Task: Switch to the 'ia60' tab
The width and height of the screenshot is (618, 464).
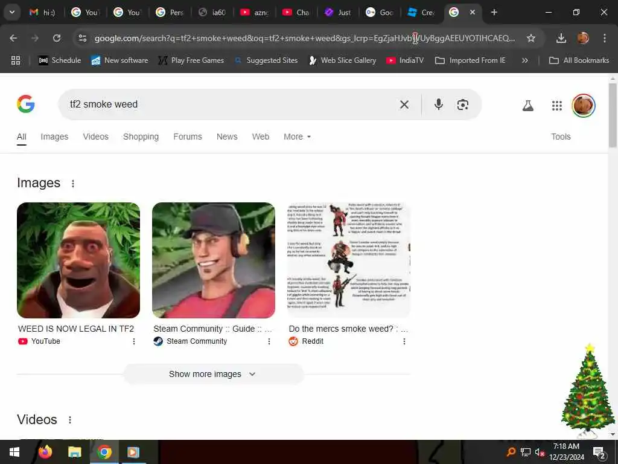Action: 212,12
